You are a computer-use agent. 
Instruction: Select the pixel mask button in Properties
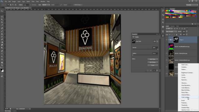coord(155,41)
